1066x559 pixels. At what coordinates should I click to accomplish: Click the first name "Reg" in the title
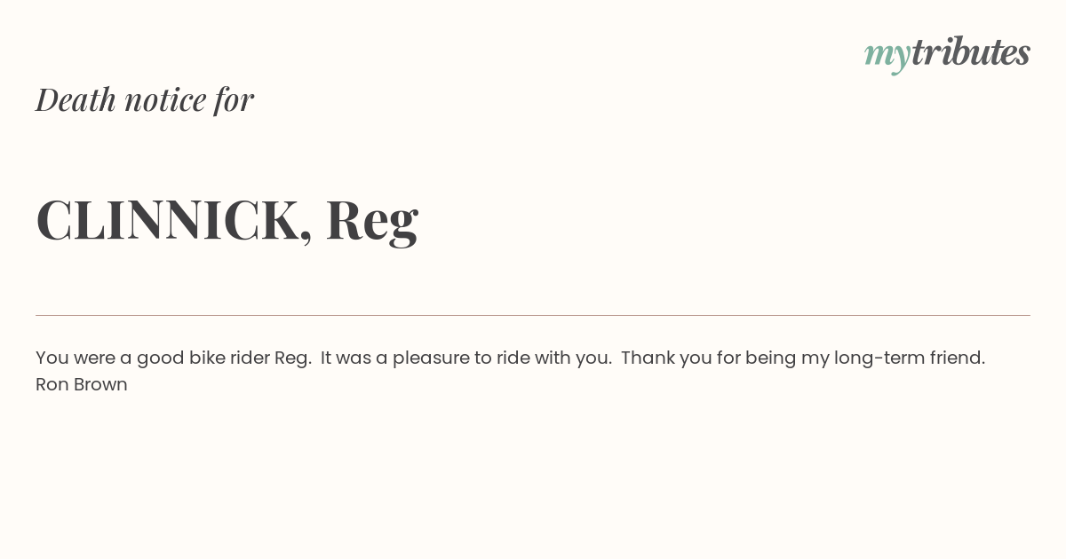(x=371, y=222)
